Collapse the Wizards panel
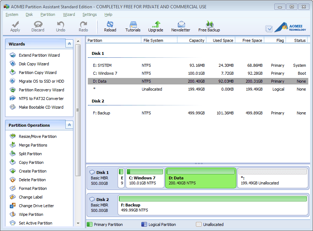The image size is (313, 231). coord(69,44)
